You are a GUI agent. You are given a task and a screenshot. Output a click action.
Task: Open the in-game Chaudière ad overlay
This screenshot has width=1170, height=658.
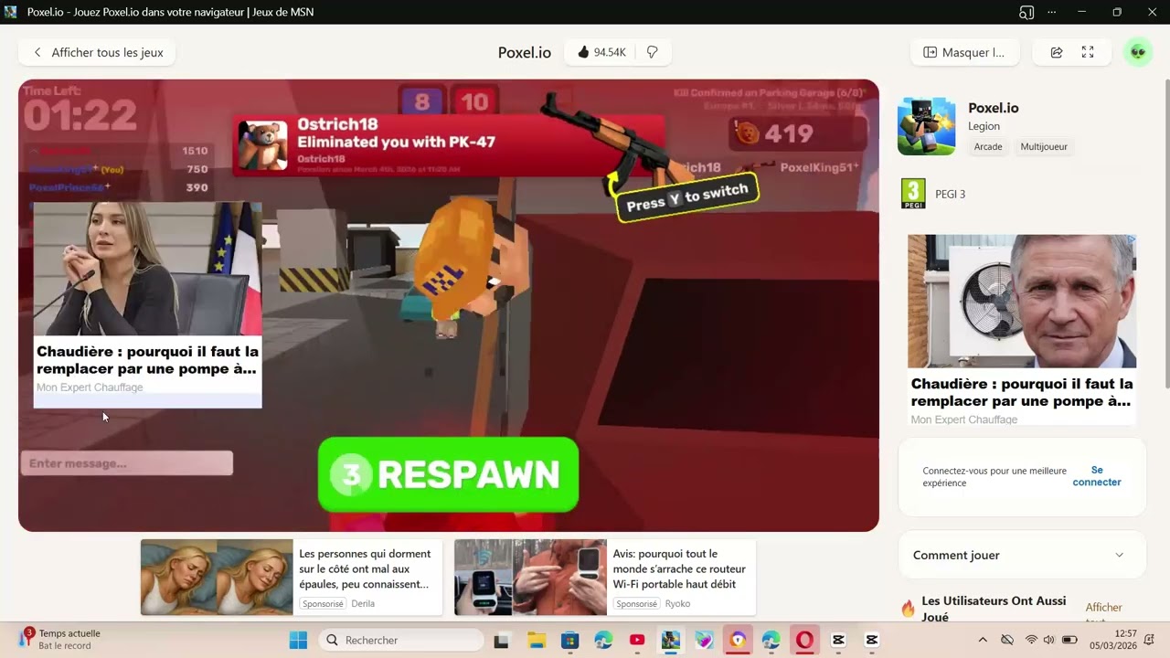pos(147,305)
